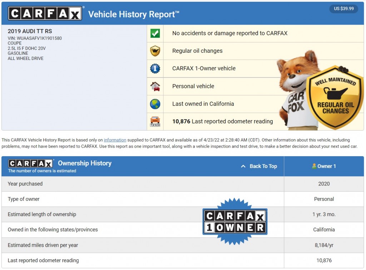
Task: Click the 8,184/yr value
Action: click(x=324, y=245)
